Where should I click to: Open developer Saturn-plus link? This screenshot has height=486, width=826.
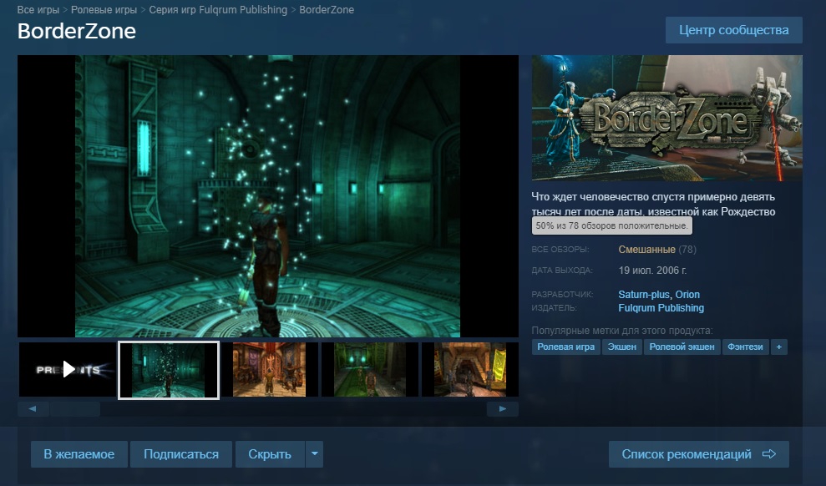pyautogui.click(x=644, y=294)
